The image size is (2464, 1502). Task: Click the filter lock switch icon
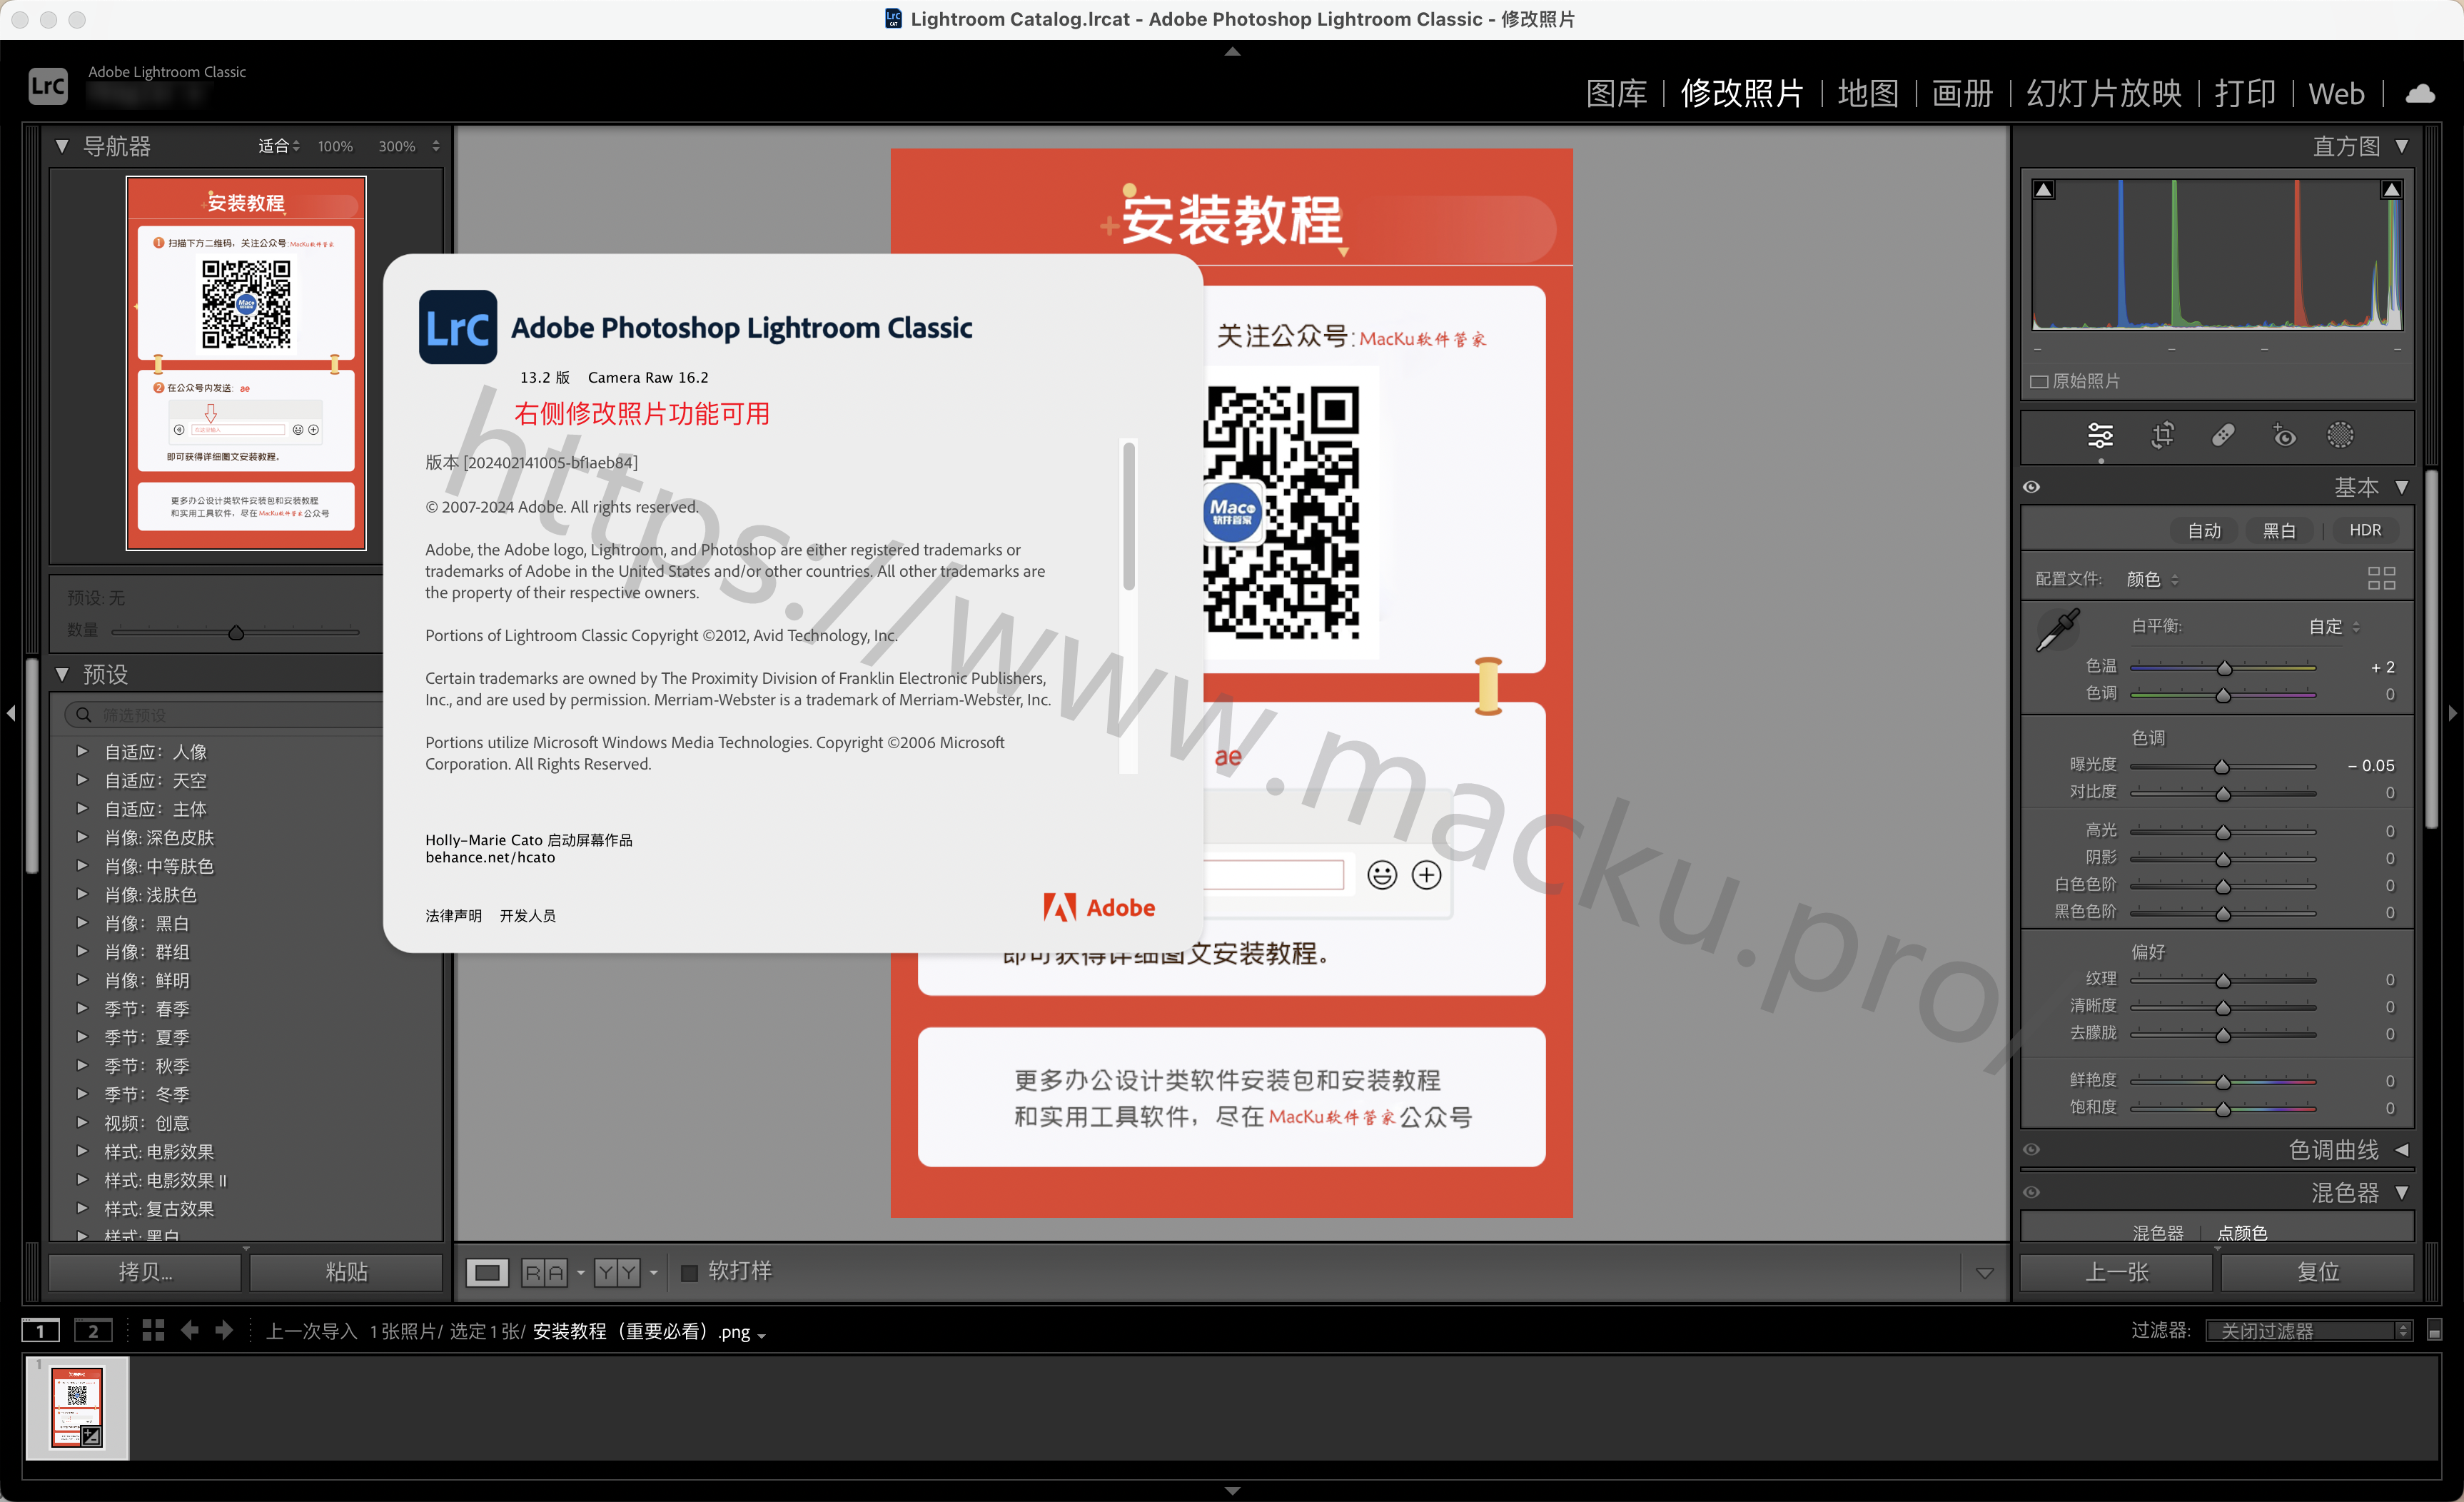tap(2434, 1330)
